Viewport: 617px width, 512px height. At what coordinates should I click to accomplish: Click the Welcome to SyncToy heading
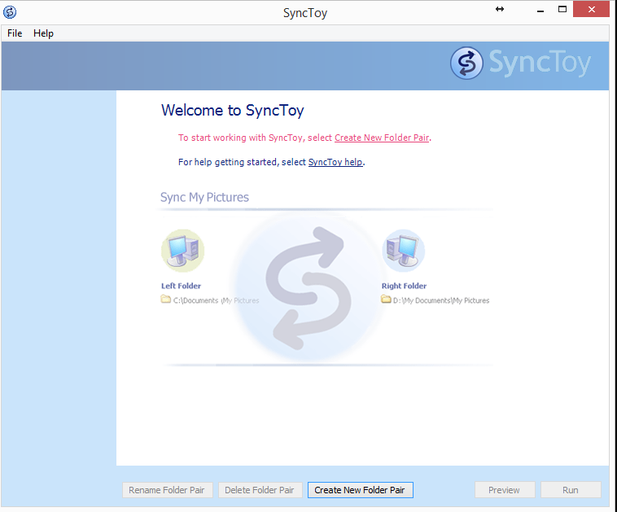click(x=233, y=111)
